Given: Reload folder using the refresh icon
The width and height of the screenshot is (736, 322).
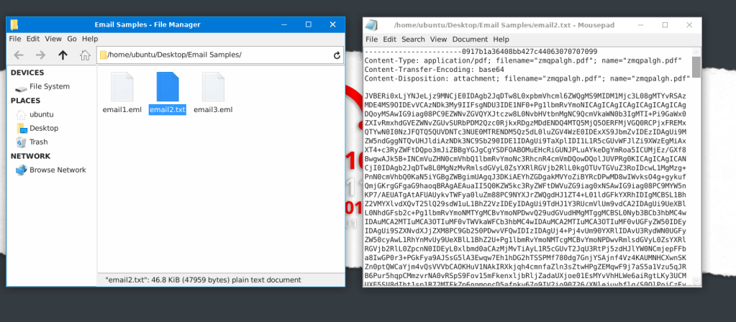Looking at the screenshot, I should tap(337, 55).
